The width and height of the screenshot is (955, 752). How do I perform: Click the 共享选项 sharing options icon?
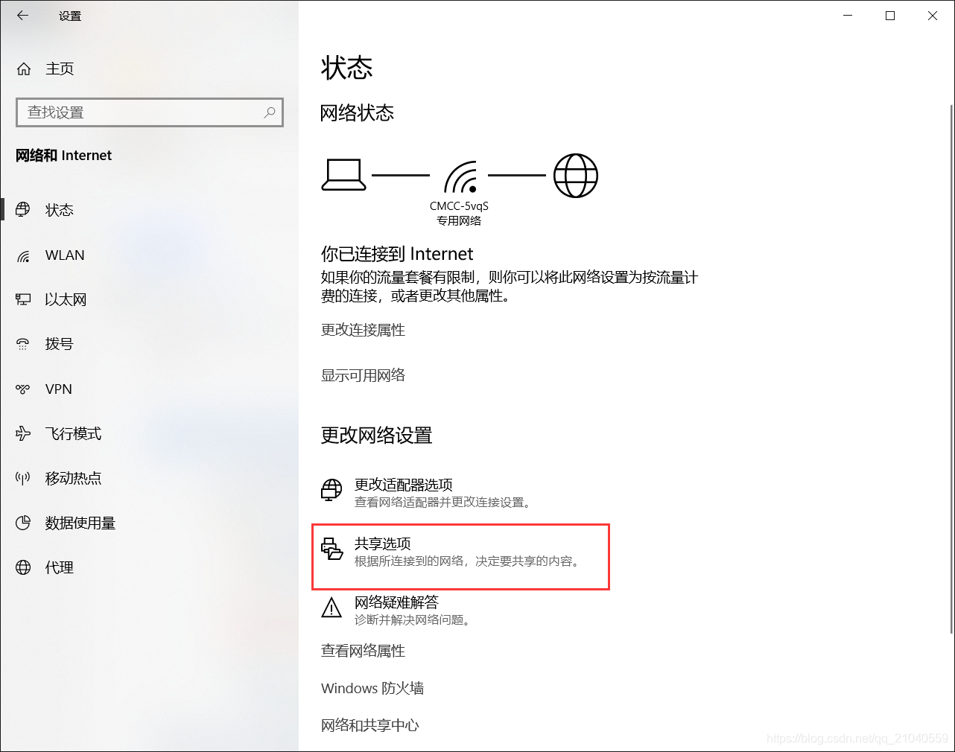coord(331,549)
